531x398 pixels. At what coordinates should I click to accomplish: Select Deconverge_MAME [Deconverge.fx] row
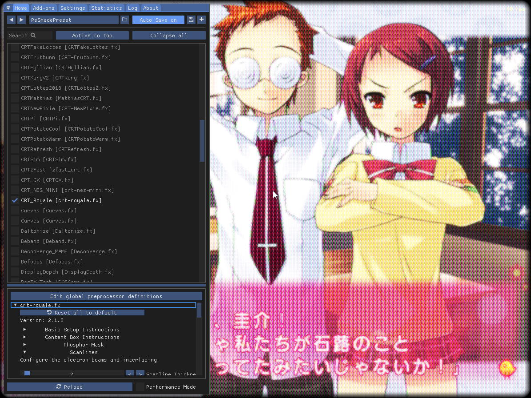69,251
